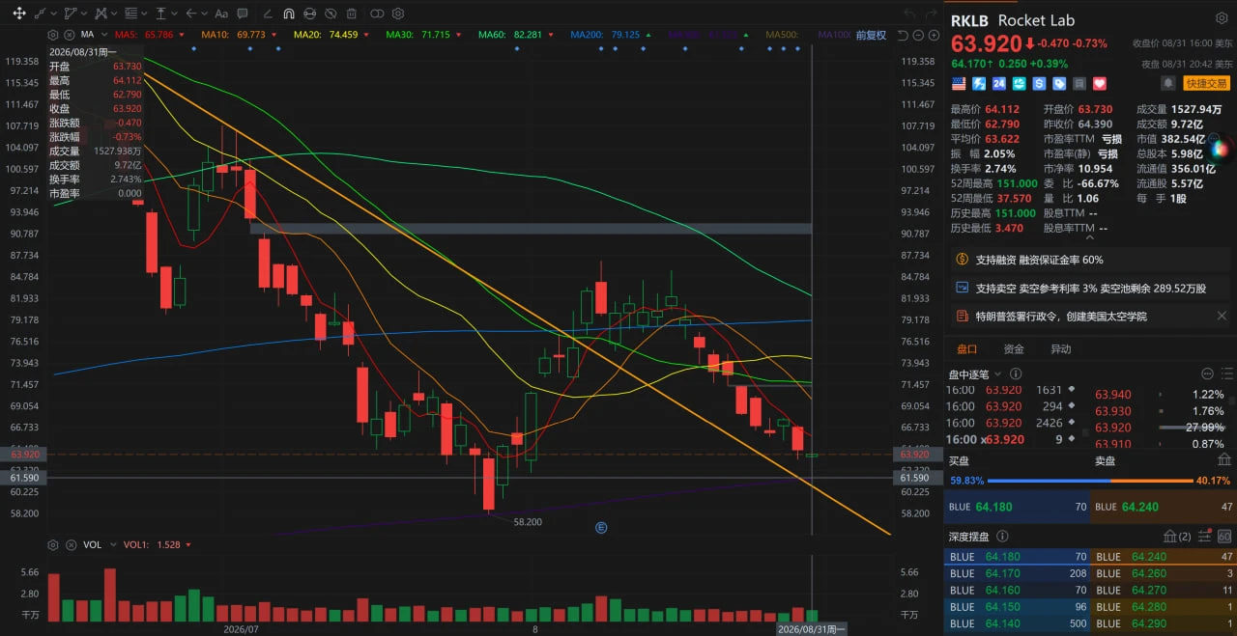Open the exchange selector bank icon (2)
The image size is (1237, 636).
pyautogui.click(x=1176, y=537)
